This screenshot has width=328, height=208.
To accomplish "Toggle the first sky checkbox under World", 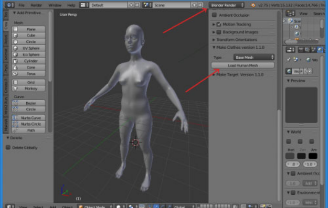I will click(289, 141).
